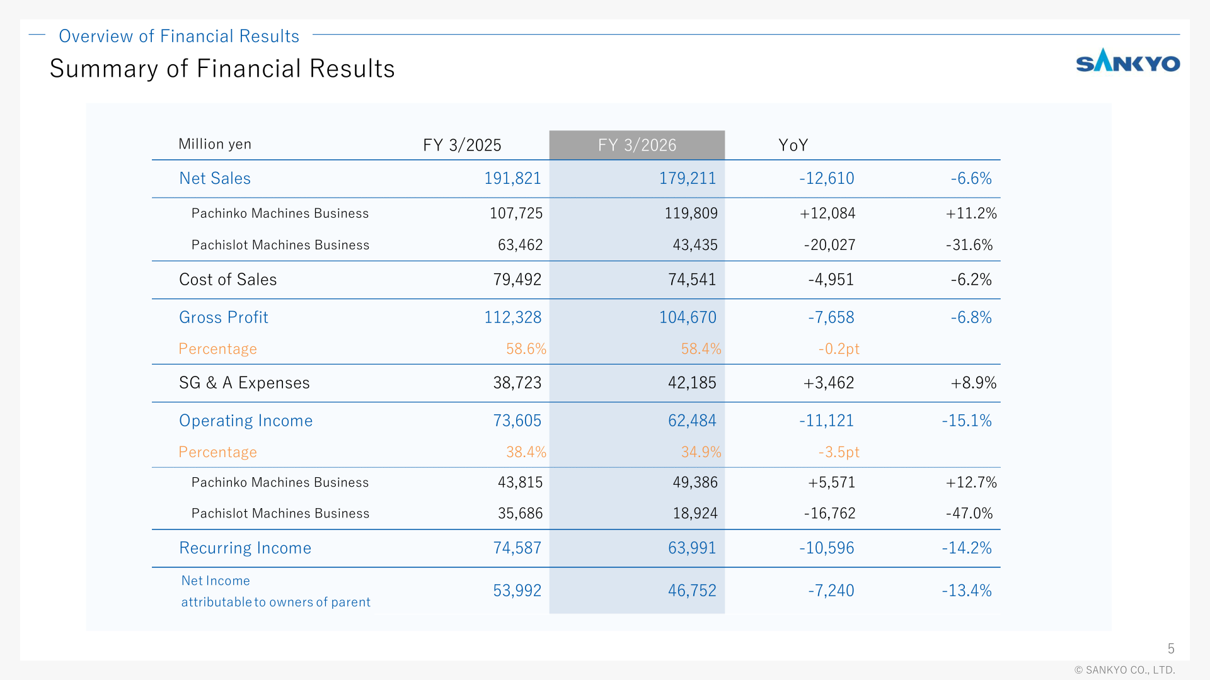Click Operating Income change -11,121
The height and width of the screenshot is (680, 1210).
coord(827,421)
